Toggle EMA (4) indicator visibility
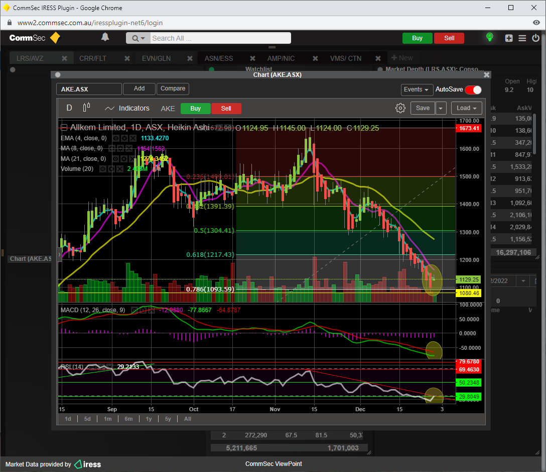Viewport: 546px width, 472px height. tap(116, 138)
